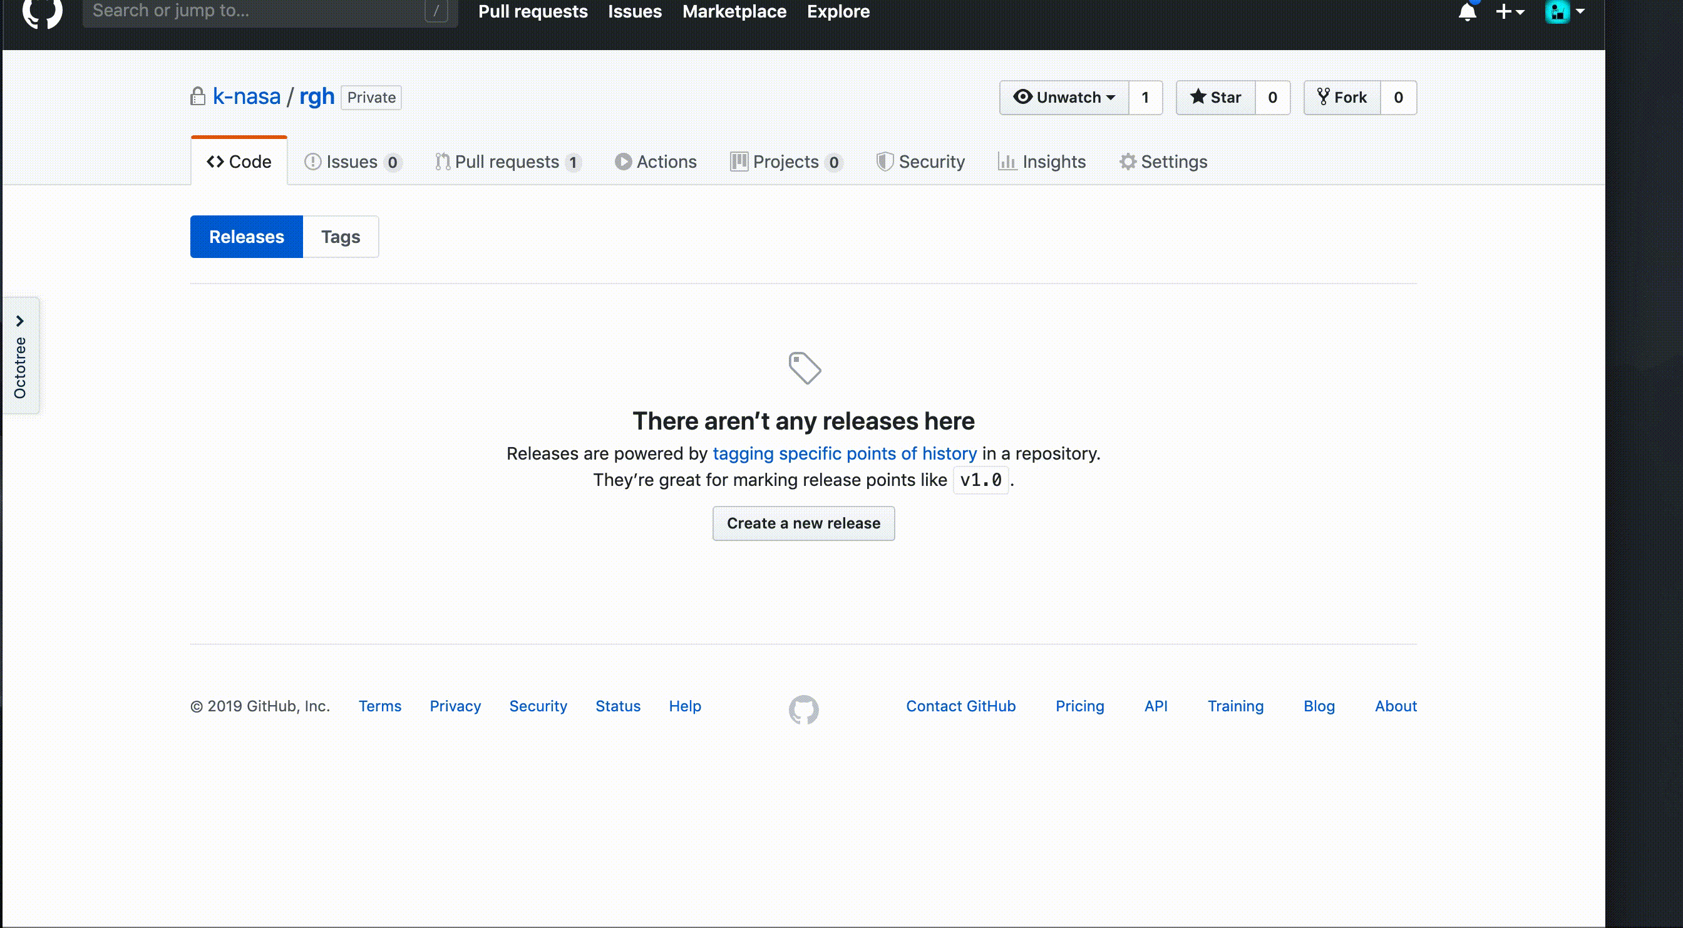This screenshot has height=928, width=1683.
Task: Open tagging specific points of history link
Action: click(x=845, y=453)
